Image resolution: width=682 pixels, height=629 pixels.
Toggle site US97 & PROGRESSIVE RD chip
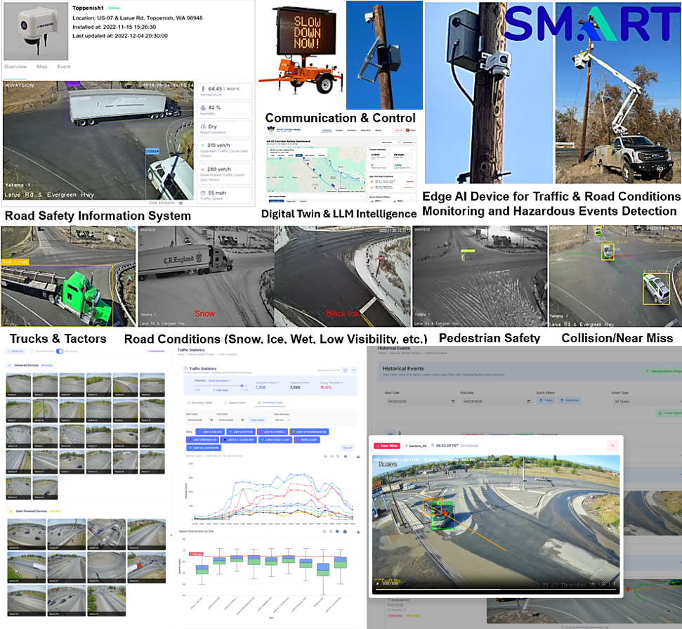(309, 432)
